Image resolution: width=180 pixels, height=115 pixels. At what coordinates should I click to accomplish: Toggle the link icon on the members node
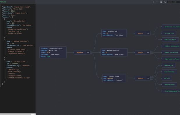pyautogui.click(x=88, y=53)
